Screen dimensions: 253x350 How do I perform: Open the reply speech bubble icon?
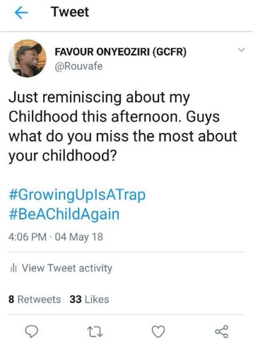point(31,331)
